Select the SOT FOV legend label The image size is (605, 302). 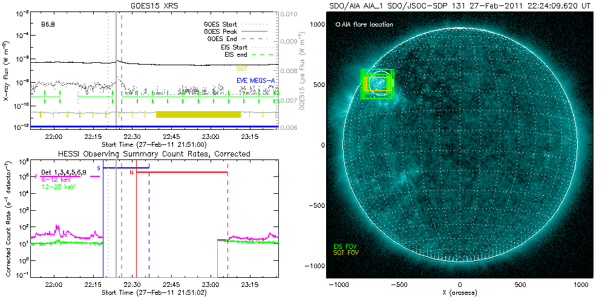346,252
